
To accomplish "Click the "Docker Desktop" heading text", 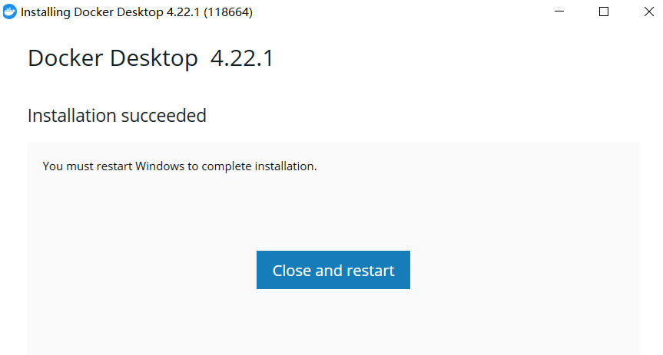I will point(112,59).
